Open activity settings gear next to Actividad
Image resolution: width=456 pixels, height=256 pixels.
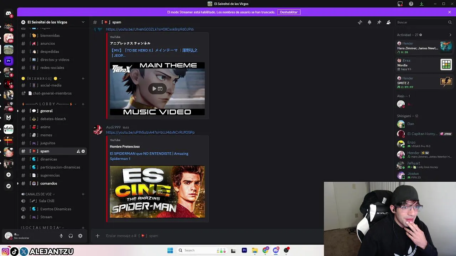pos(421,35)
